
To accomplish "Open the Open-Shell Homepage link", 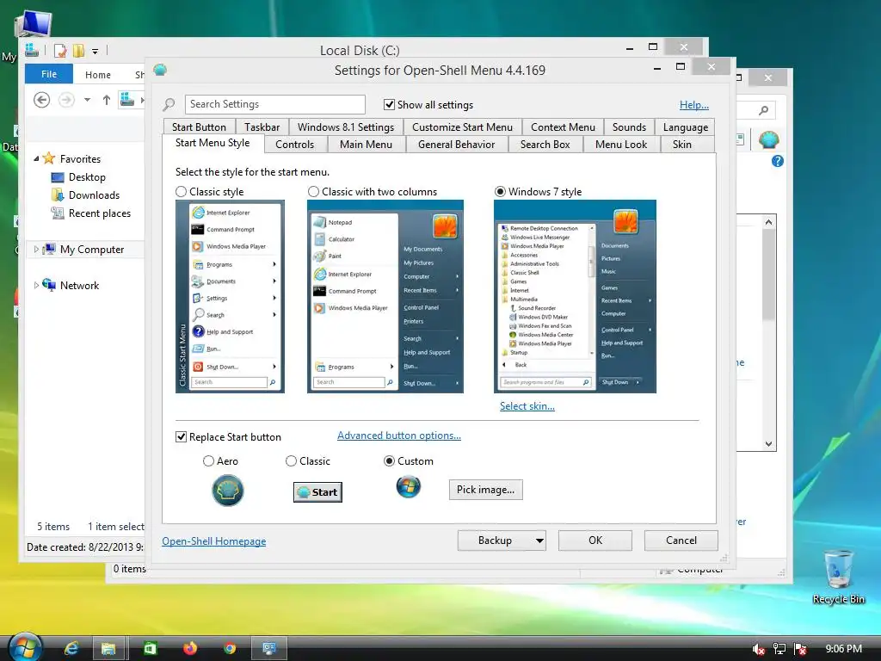I will pyautogui.click(x=214, y=541).
